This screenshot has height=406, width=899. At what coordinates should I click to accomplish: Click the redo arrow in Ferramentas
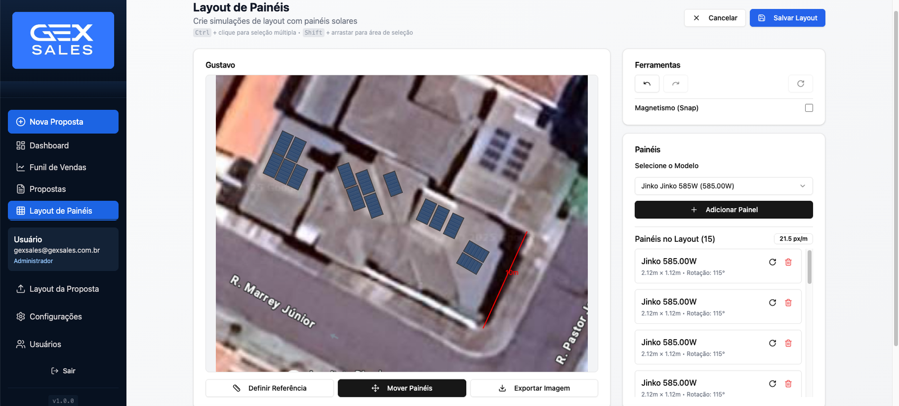click(x=675, y=84)
